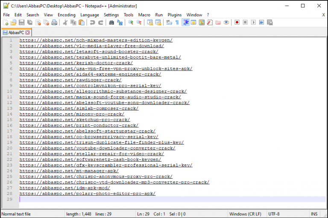Click line number 14 in the margin
328x218 pixels.
(10, 114)
